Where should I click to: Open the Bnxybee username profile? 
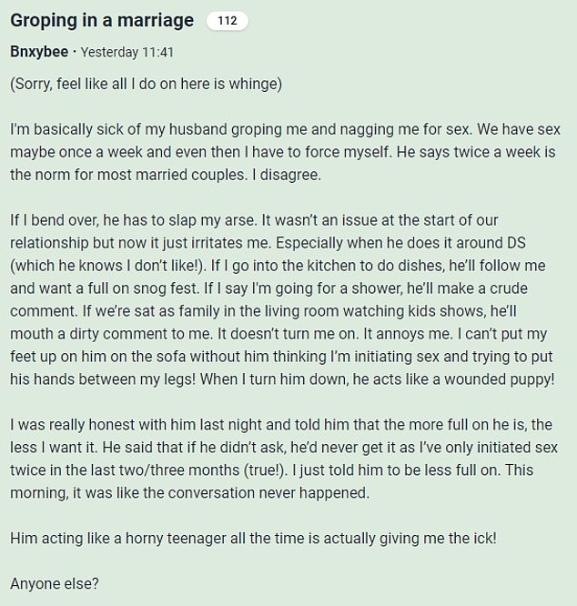(x=39, y=52)
